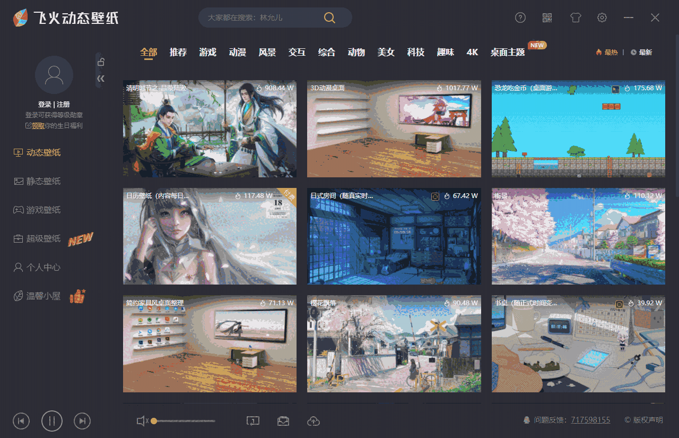Image resolution: width=679 pixels, height=438 pixels.
Task: Click the 注册 link
Action: click(x=63, y=105)
